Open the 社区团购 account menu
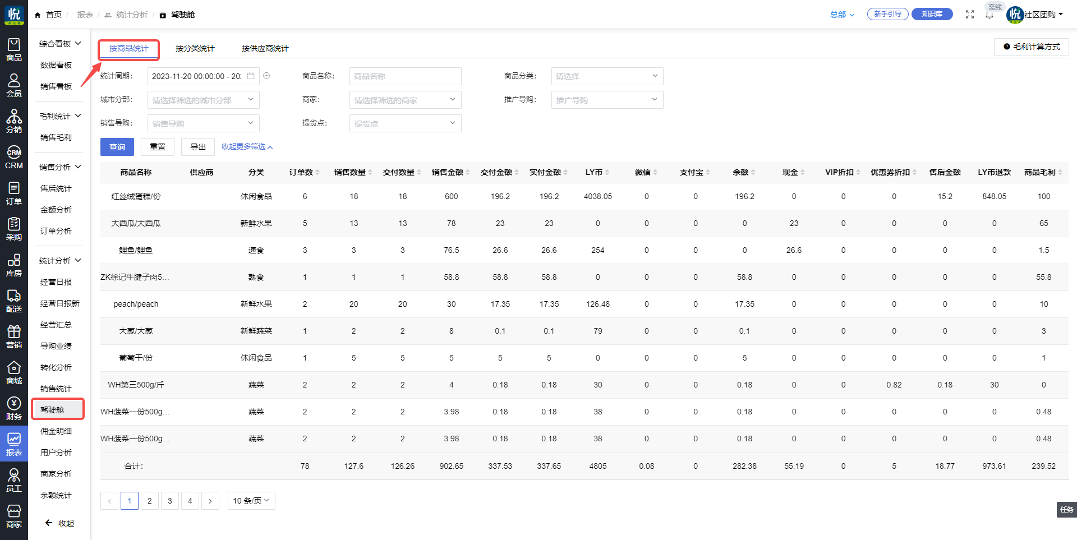The image size is (1077, 540). pyautogui.click(x=1035, y=15)
